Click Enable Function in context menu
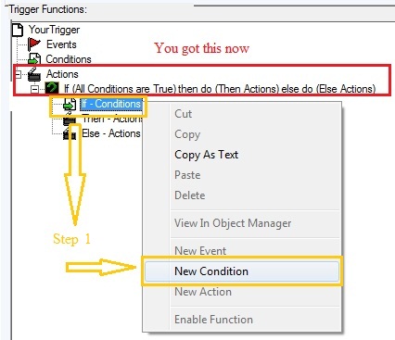The height and width of the screenshot is (340, 395). pos(213,319)
